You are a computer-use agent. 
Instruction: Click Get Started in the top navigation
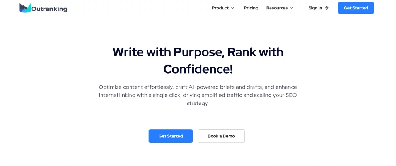tap(356, 8)
